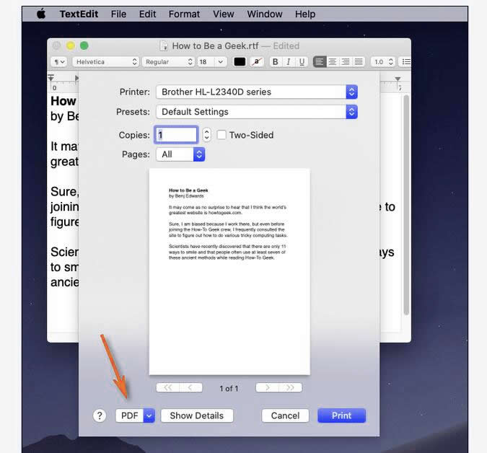Click the print help question mark button
The image size is (487, 453).
pos(100,415)
